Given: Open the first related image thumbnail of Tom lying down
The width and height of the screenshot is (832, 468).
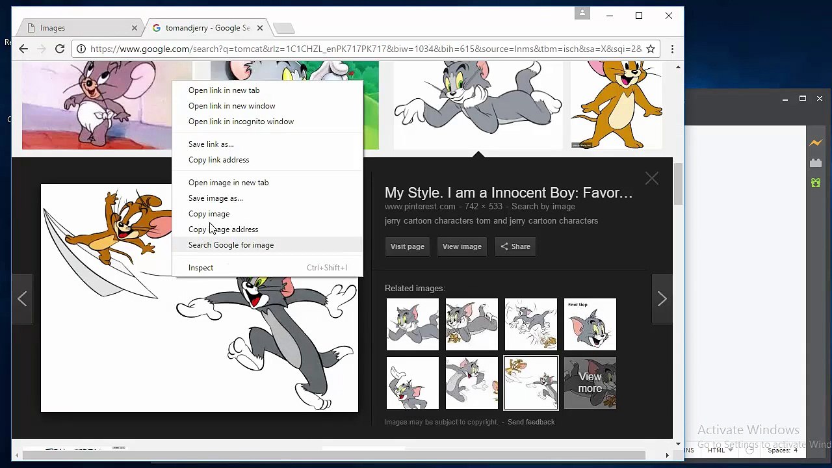Looking at the screenshot, I should (x=413, y=324).
